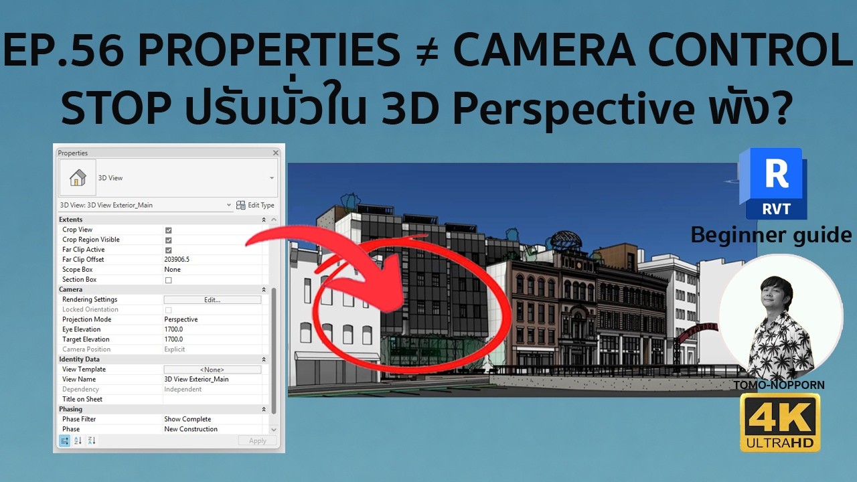Click the Projection Mode value Perspective
The image size is (857, 482).
tap(181, 320)
